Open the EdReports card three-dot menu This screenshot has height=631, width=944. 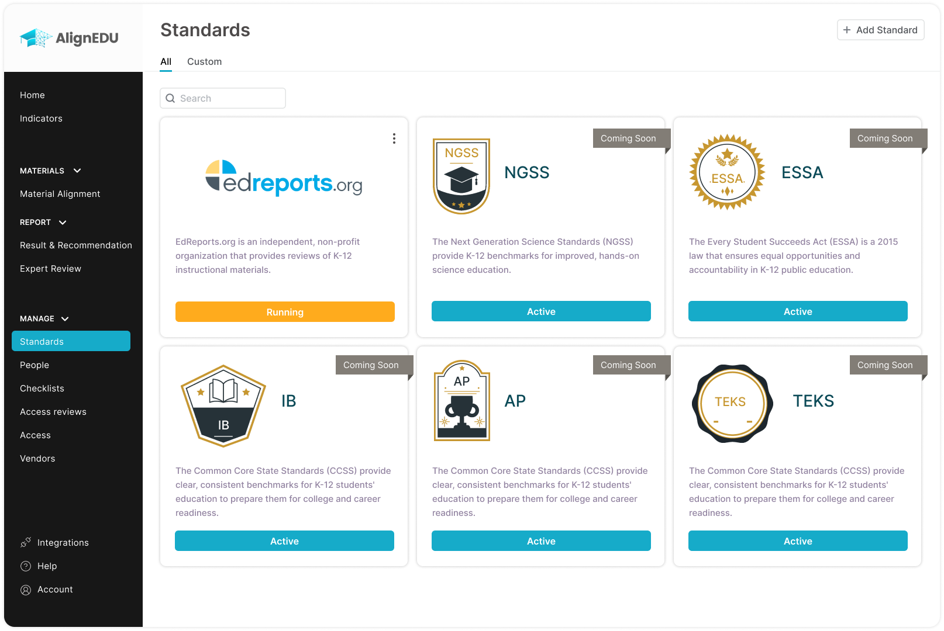click(394, 138)
